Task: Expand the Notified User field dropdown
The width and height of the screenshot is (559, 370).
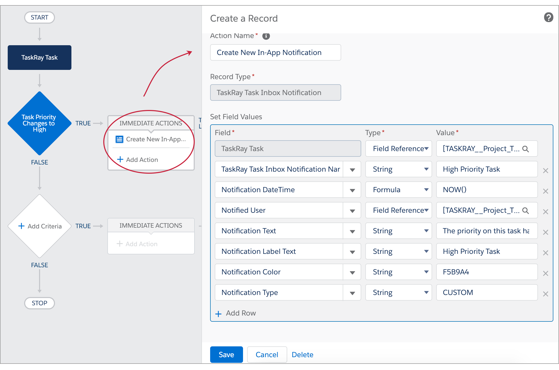Action: (x=352, y=211)
